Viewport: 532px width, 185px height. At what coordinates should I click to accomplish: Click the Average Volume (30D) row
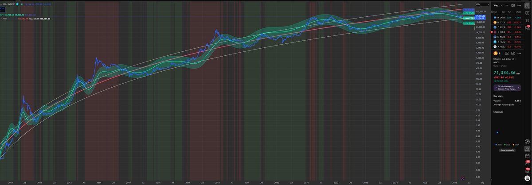507,105
